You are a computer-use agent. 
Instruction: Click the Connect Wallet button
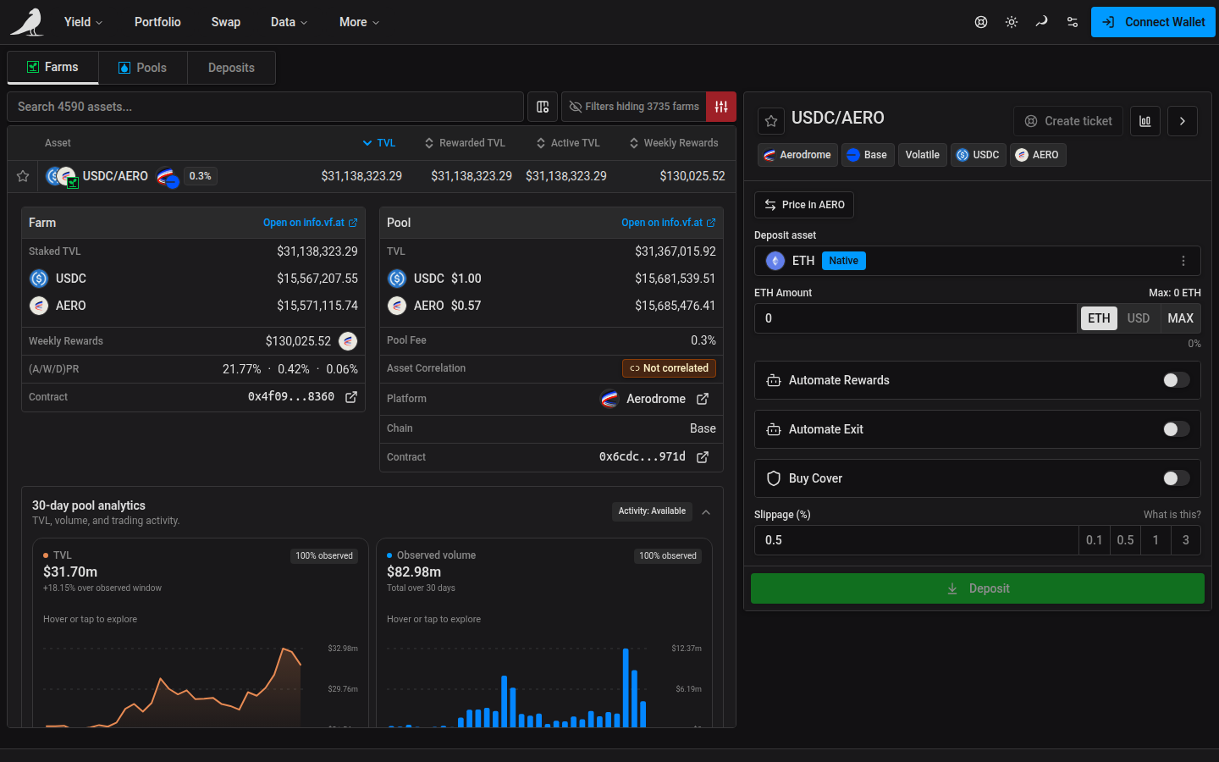pyautogui.click(x=1153, y=22)
